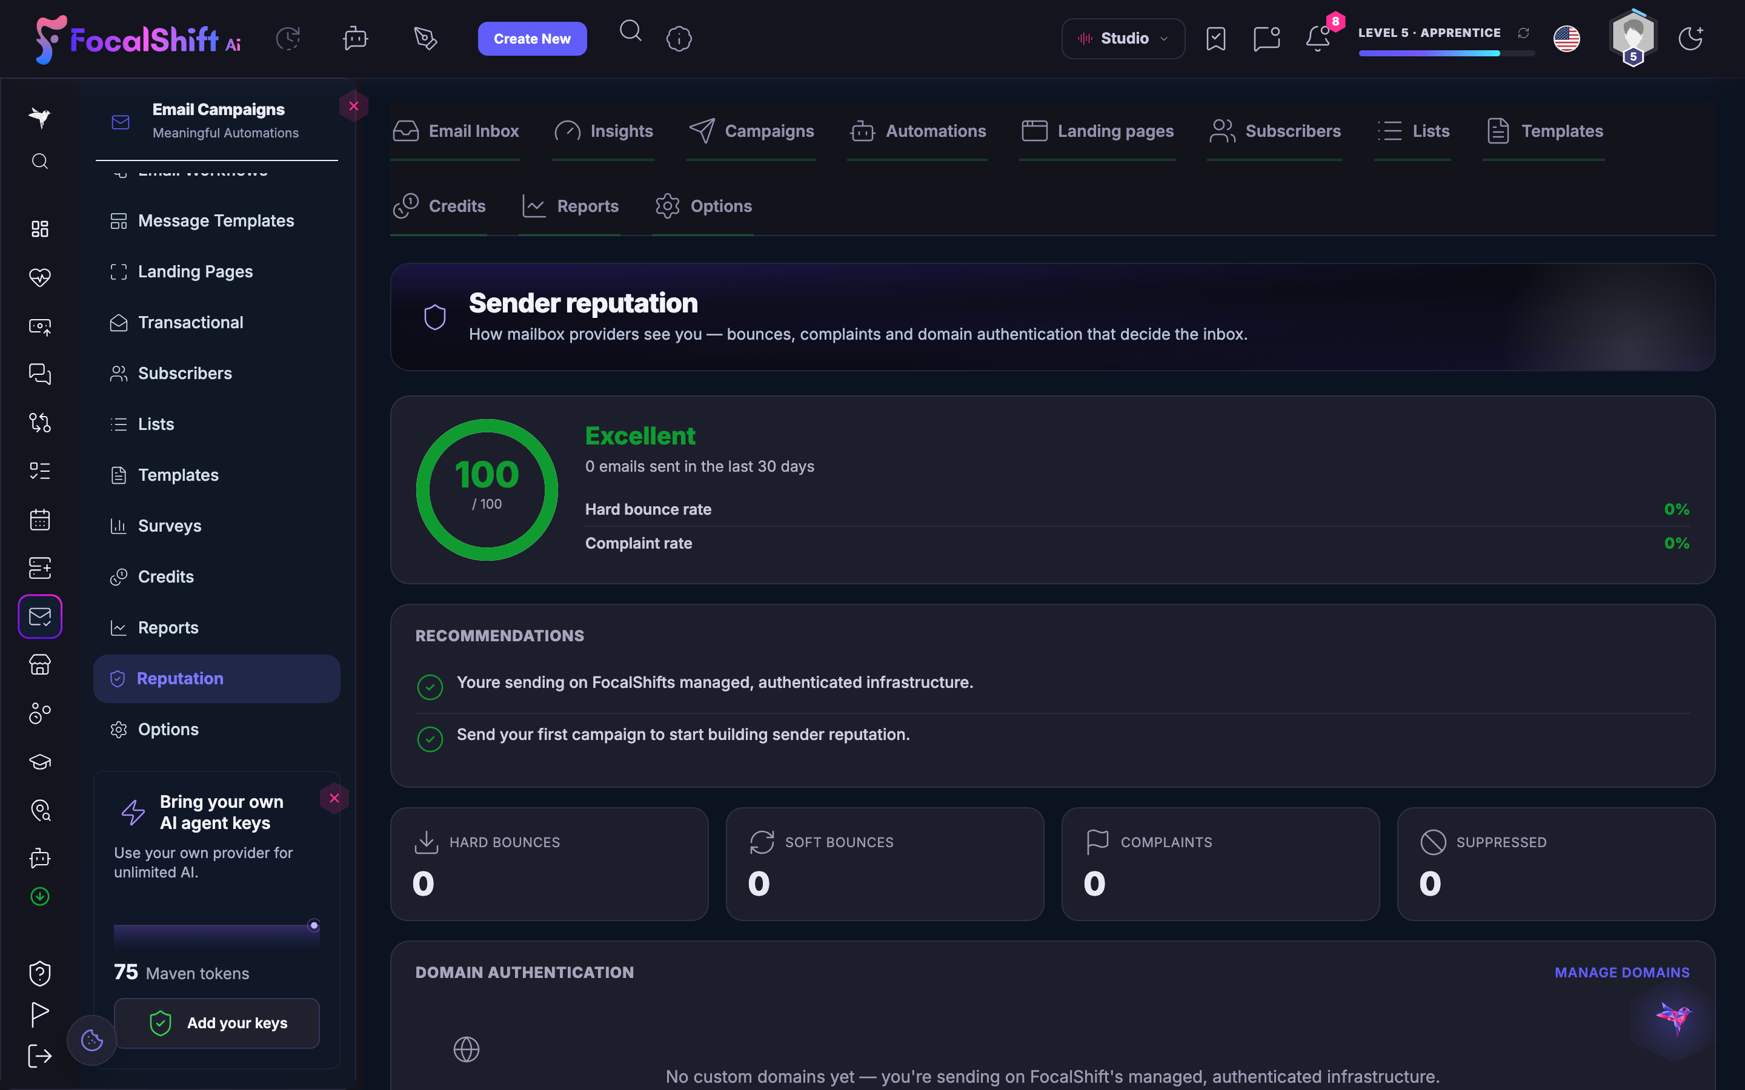
Task: Click the pen tool icon in top bar
Action: 425,38
